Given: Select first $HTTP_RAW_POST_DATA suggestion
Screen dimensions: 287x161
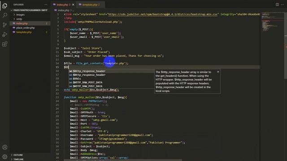Looking at the screenshot, I should (x=112, y=82).
